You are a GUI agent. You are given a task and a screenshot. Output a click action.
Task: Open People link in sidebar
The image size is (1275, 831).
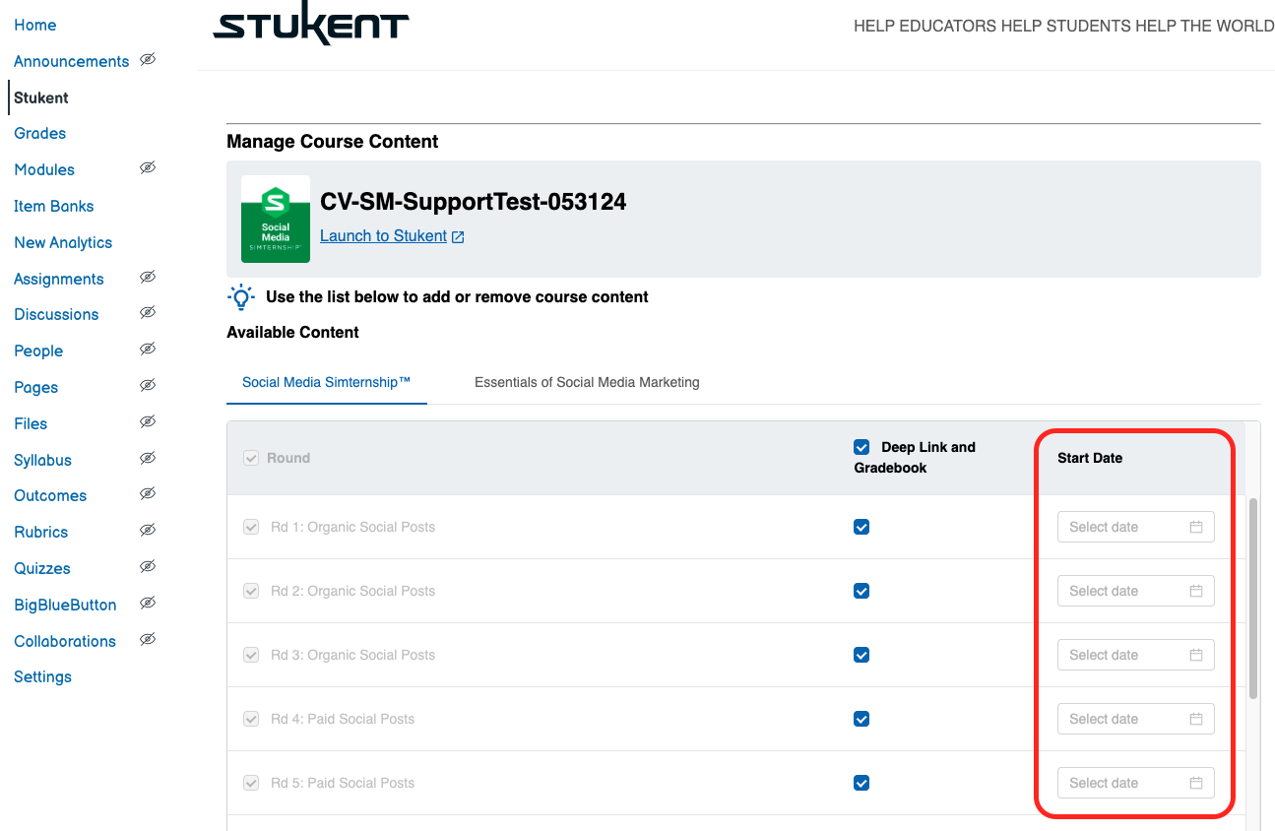38,351
